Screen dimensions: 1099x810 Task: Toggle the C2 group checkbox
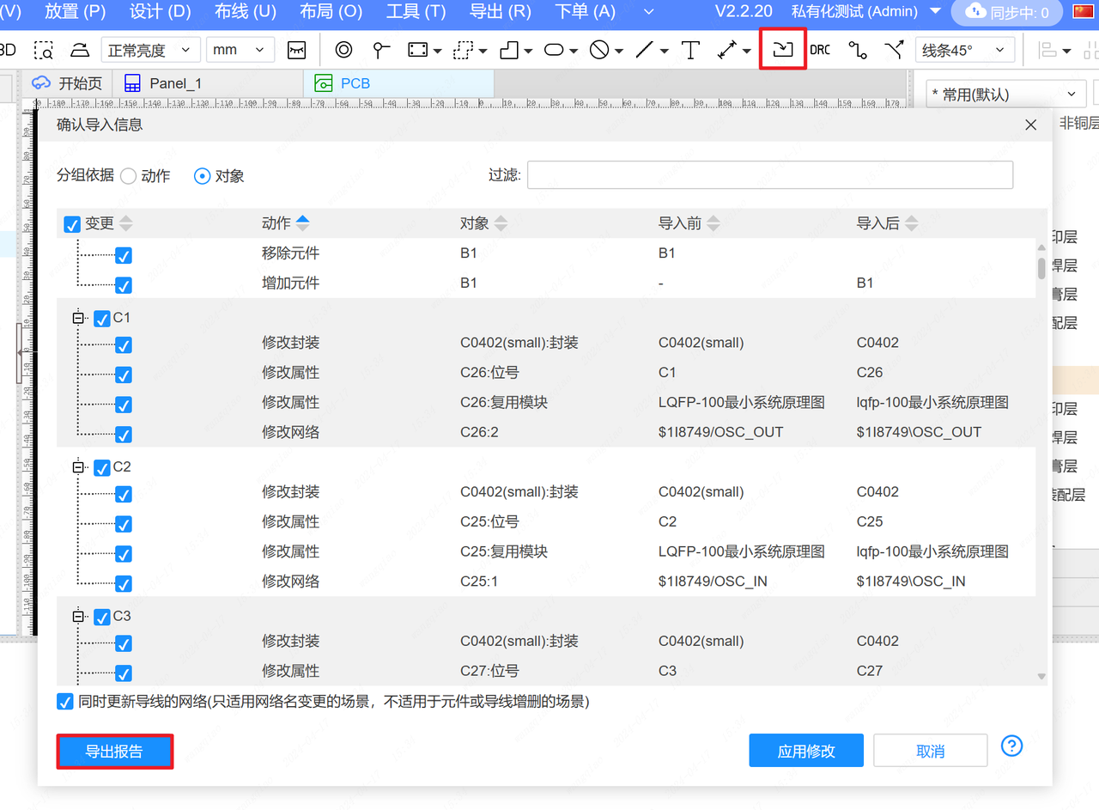tap(102, 468)
